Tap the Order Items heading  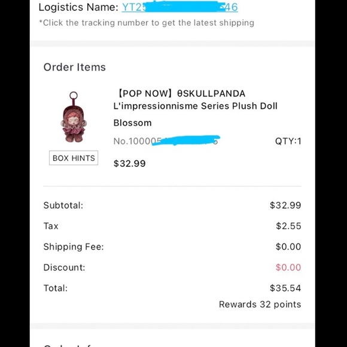pos(75,67)
